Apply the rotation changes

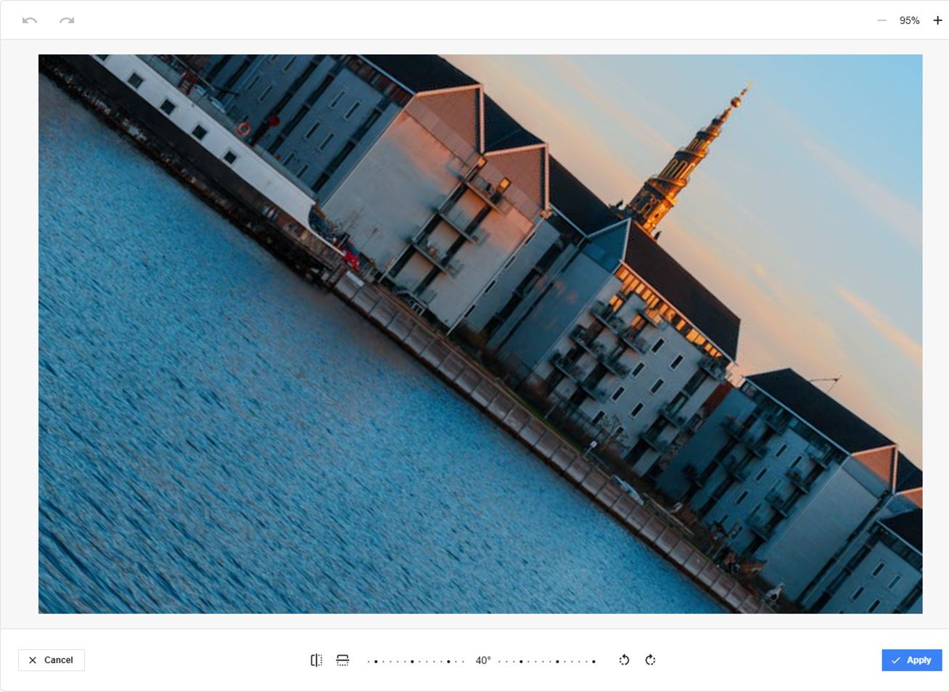(x=911, y=660)
